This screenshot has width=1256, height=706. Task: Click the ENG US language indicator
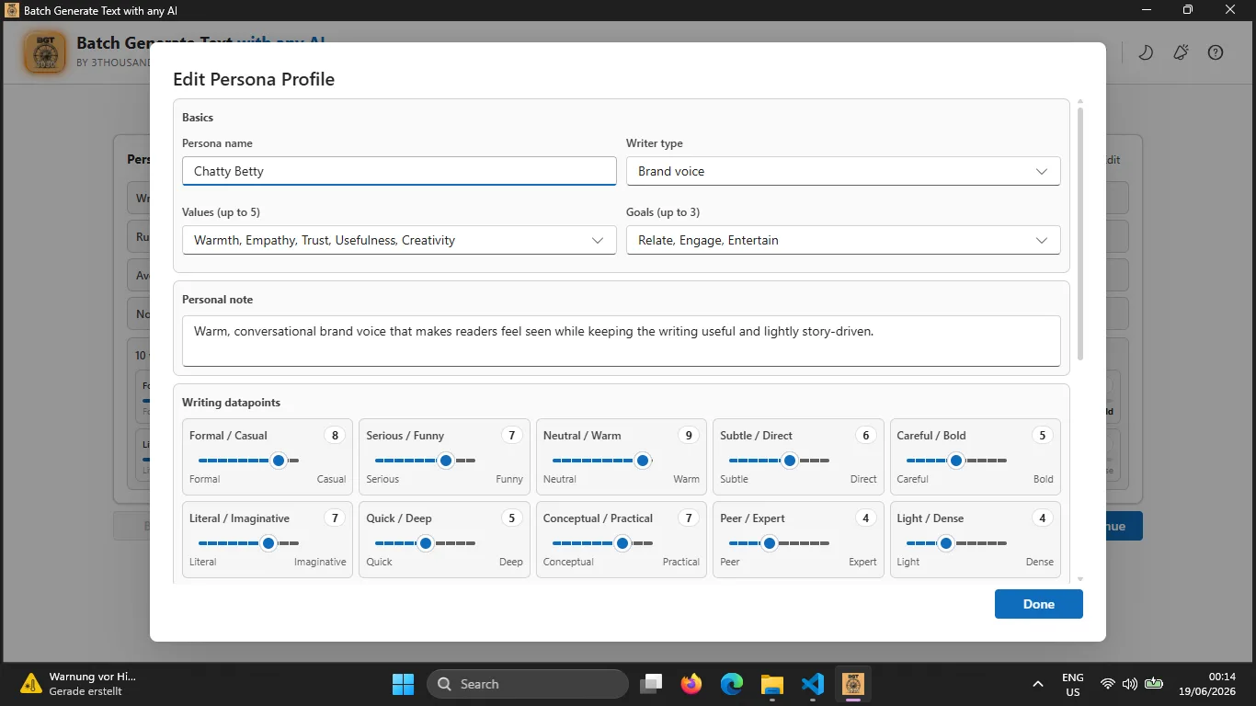(1072, 684)
